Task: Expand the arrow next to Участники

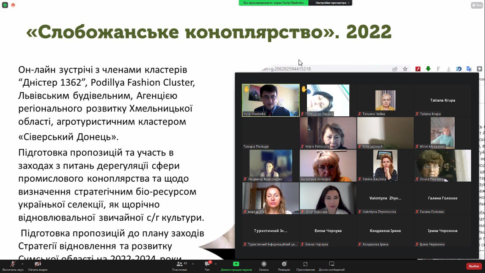Action: [193, 264]
